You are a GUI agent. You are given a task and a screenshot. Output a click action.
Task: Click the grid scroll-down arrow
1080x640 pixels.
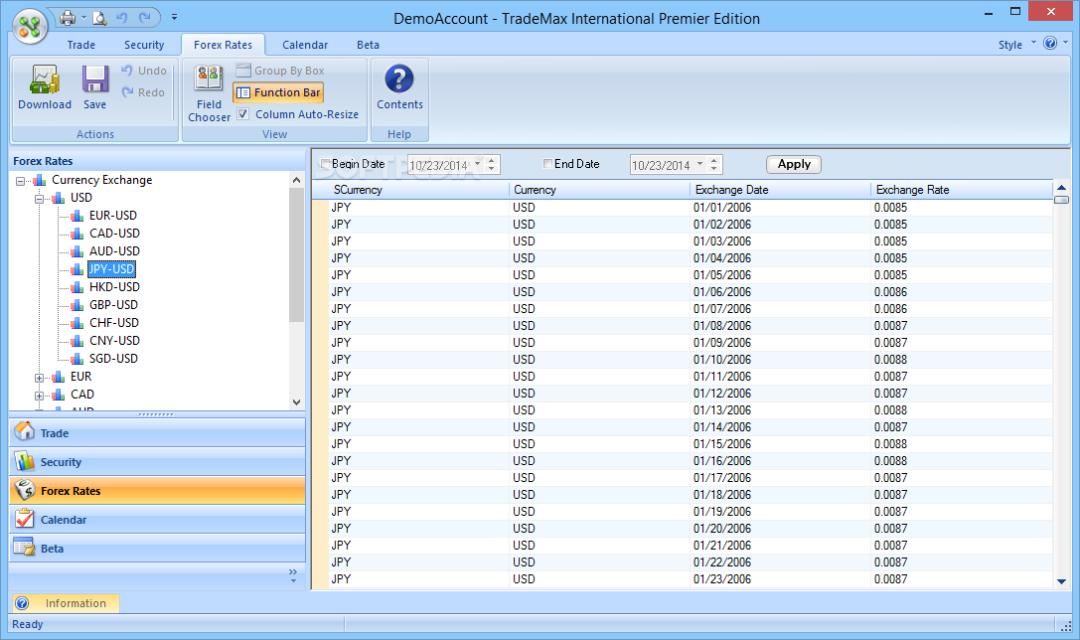point(1061,582)
